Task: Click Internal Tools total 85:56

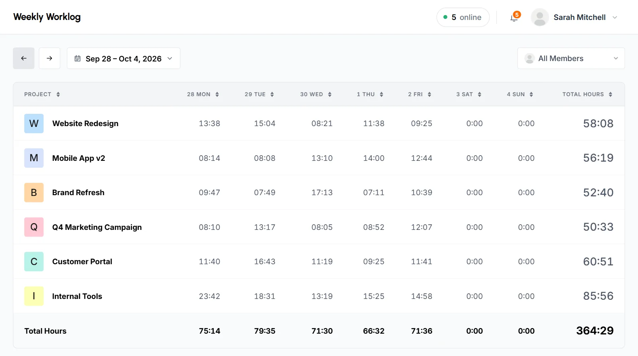Action: [x=598, y=296]
